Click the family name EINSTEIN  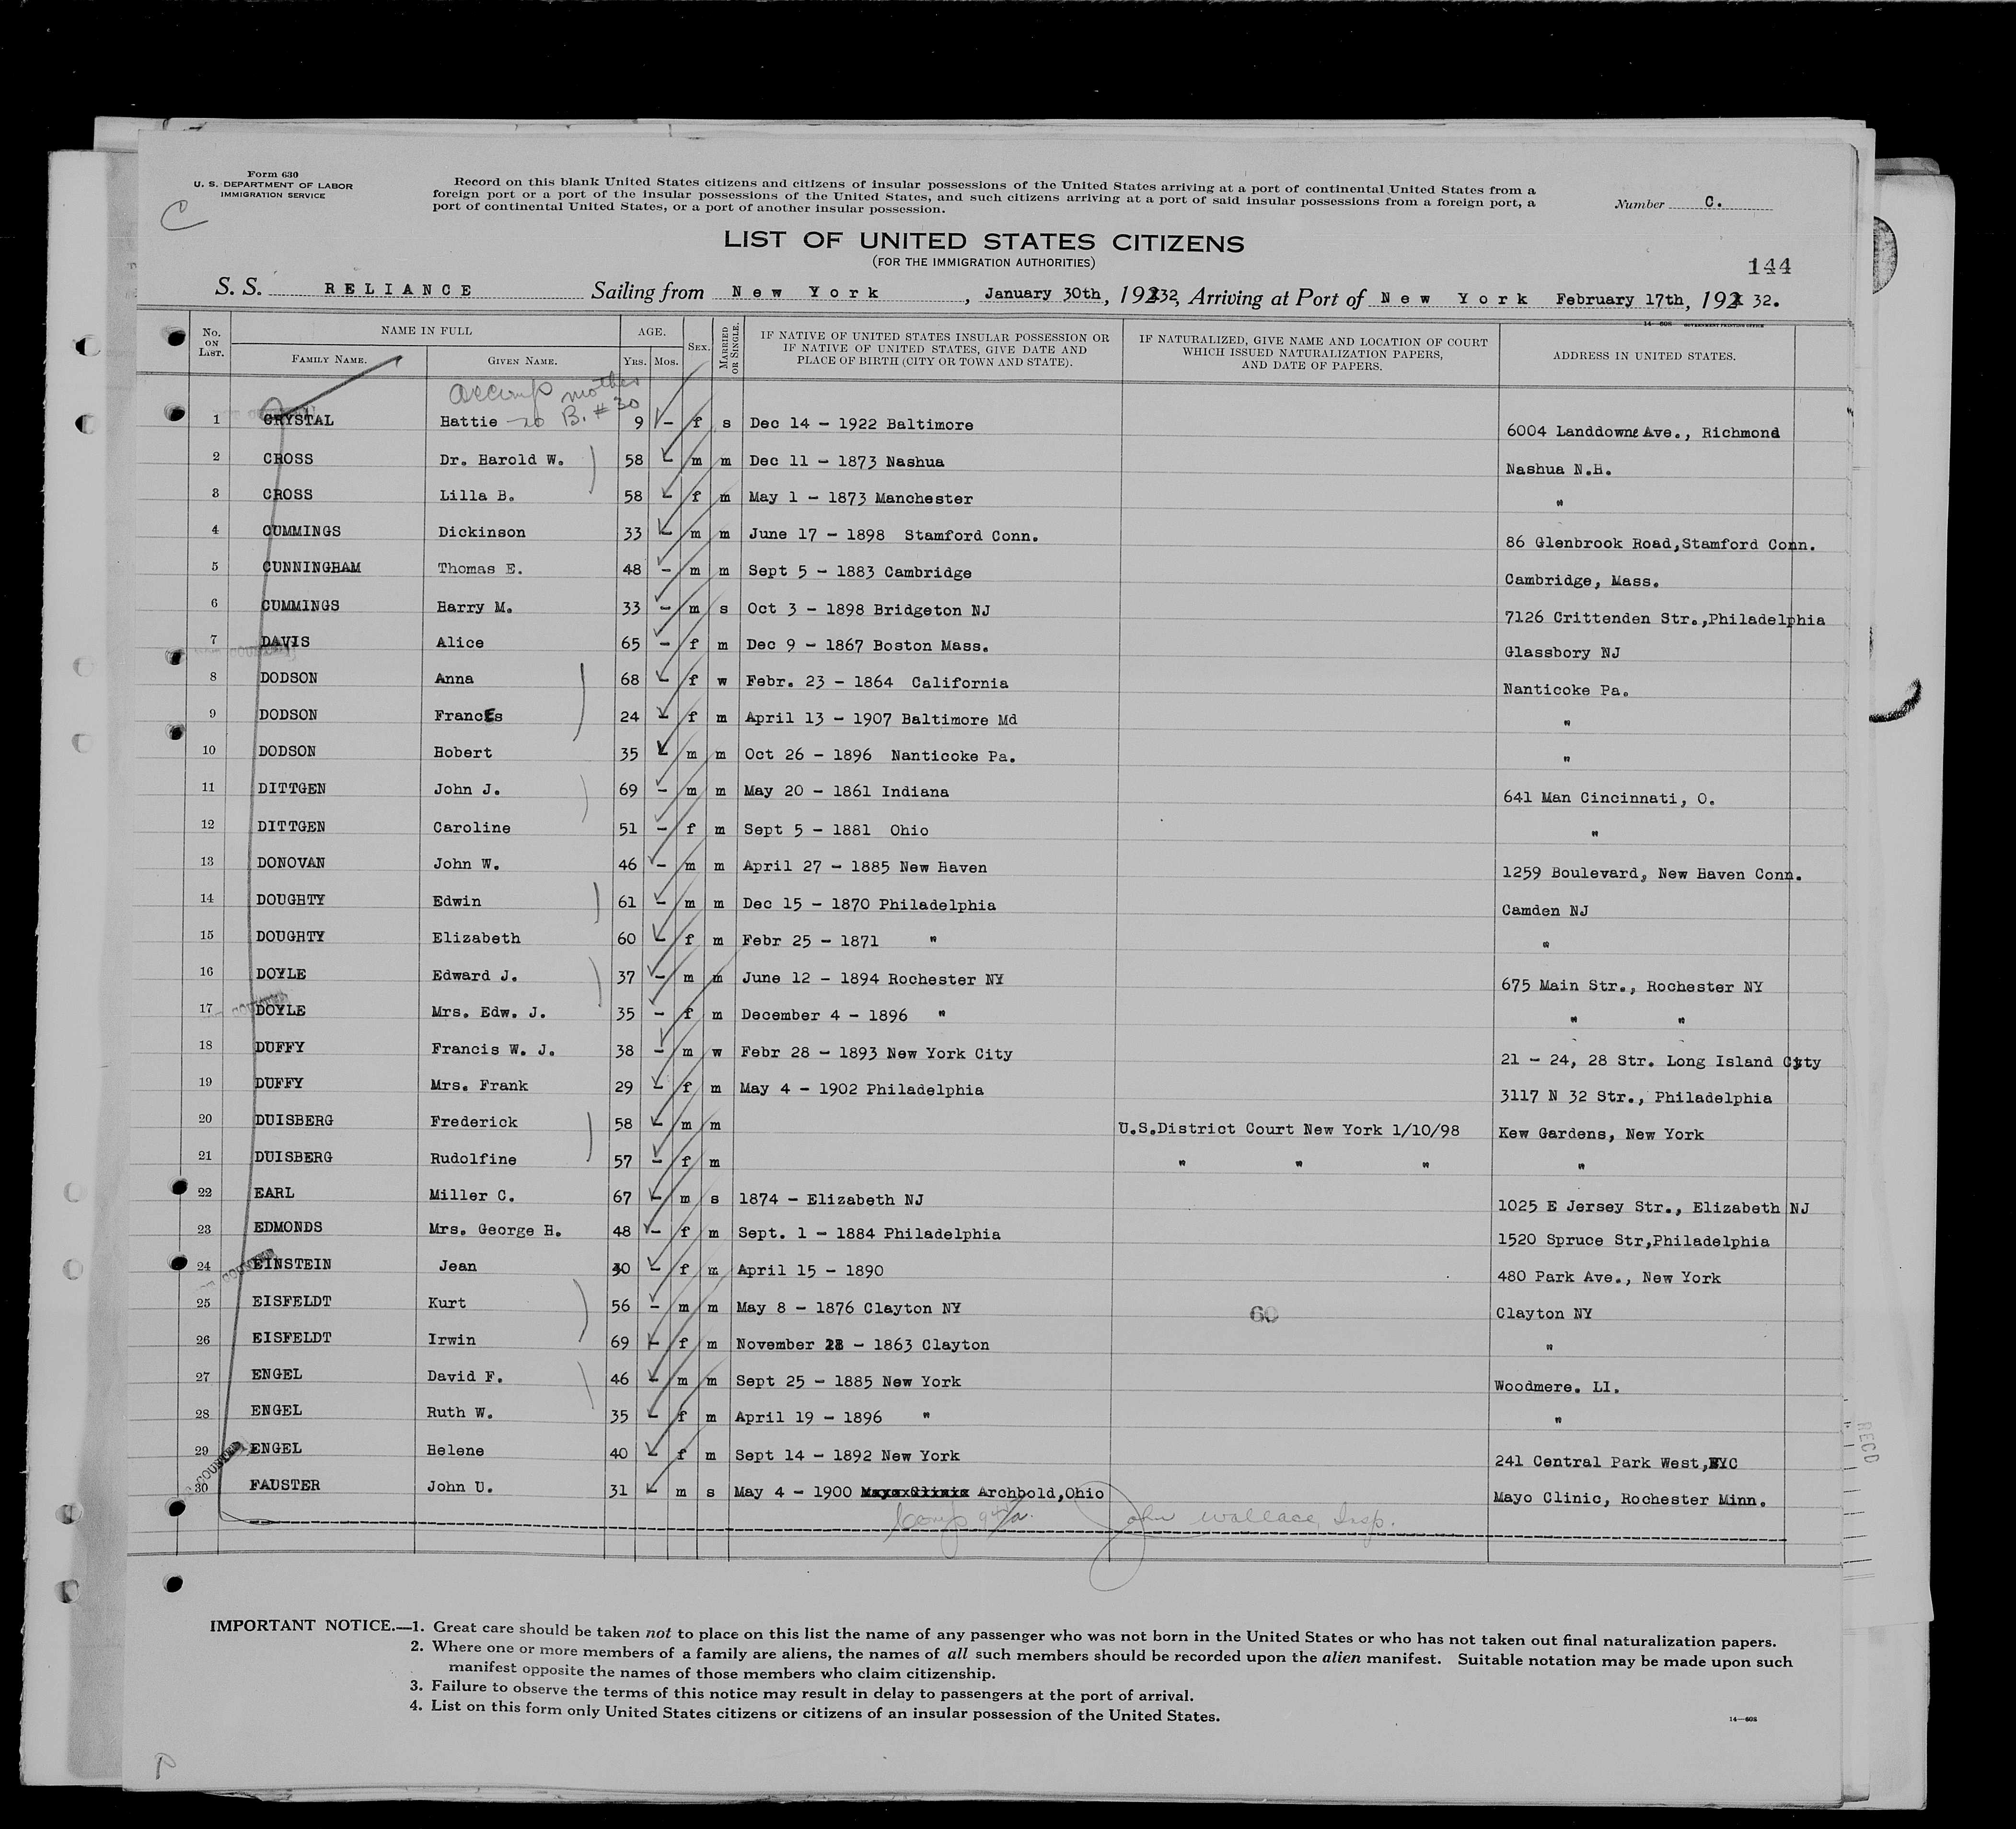pos(291,1264)
